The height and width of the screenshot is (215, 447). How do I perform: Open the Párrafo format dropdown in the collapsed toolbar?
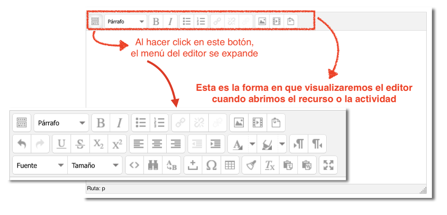tap(126, 21)
